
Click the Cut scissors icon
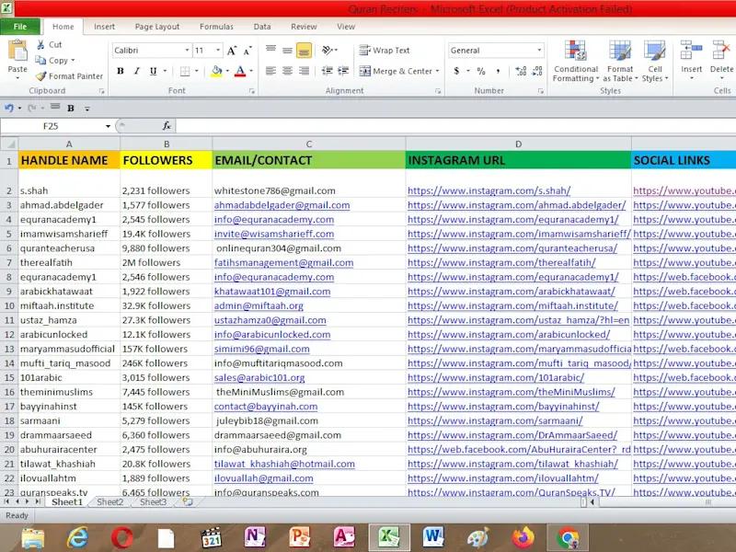click(40, 44)
